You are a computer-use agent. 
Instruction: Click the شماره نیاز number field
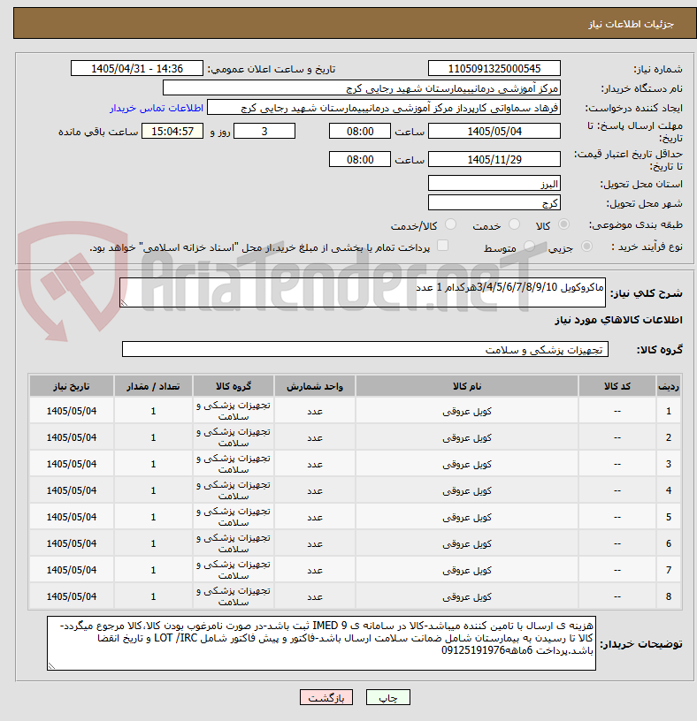click(x=494, y=69)
